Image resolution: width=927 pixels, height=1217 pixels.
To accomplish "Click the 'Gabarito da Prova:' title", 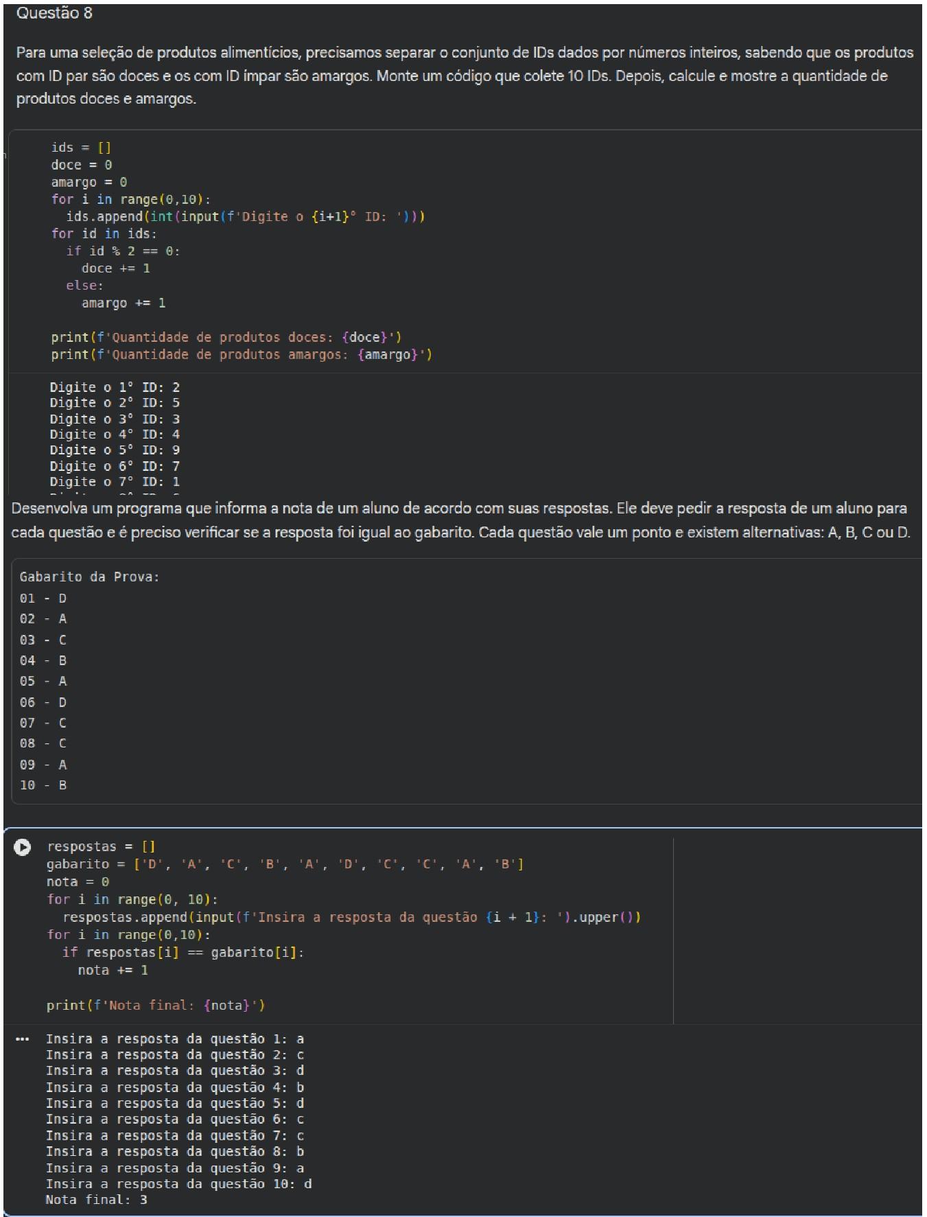I will [89, 577].
